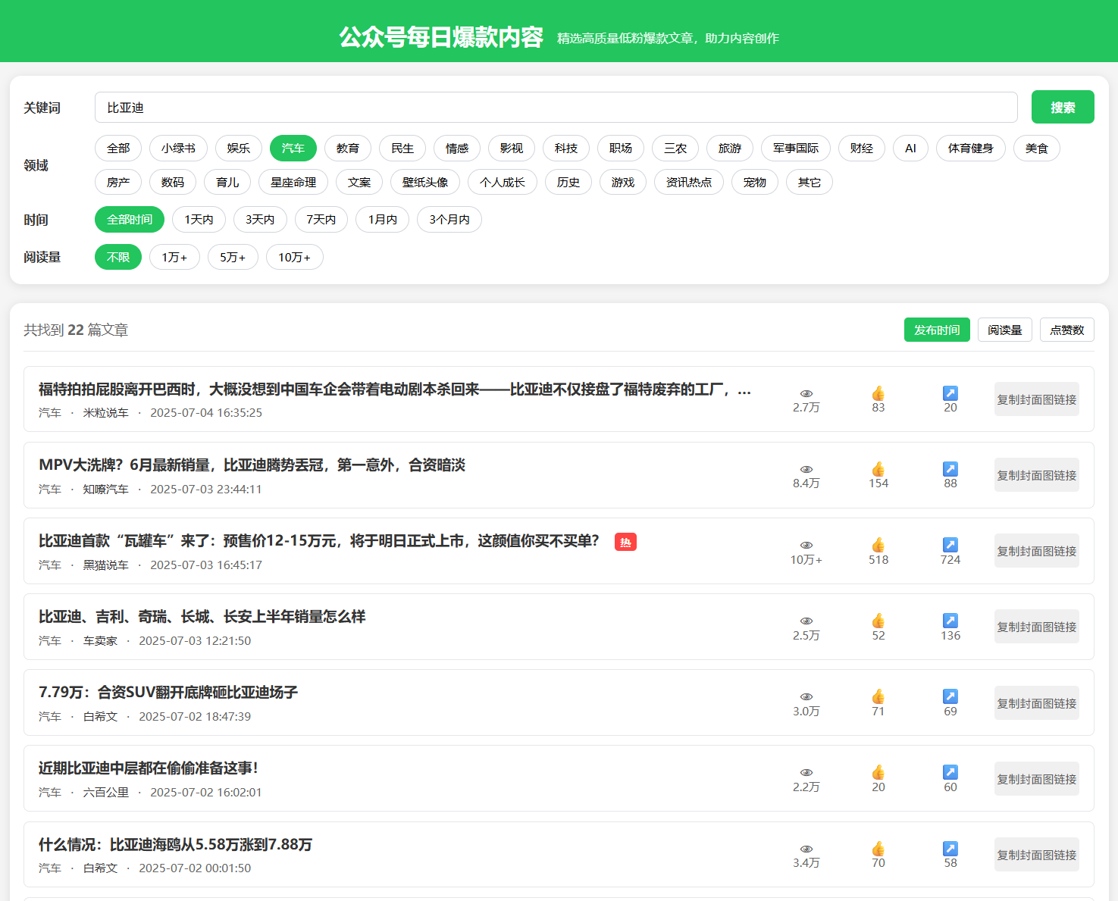Image resolution: width=1118 pixels, height=901 pixels.
Task: Click eye views icon on MPV大洗牌 article
Action: click(x=806, y=469)
